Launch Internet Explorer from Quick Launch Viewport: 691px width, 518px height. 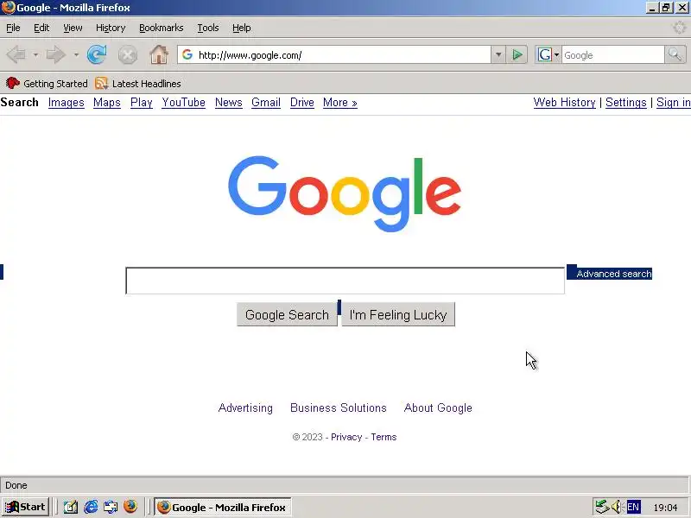click(x=91, y=507)
